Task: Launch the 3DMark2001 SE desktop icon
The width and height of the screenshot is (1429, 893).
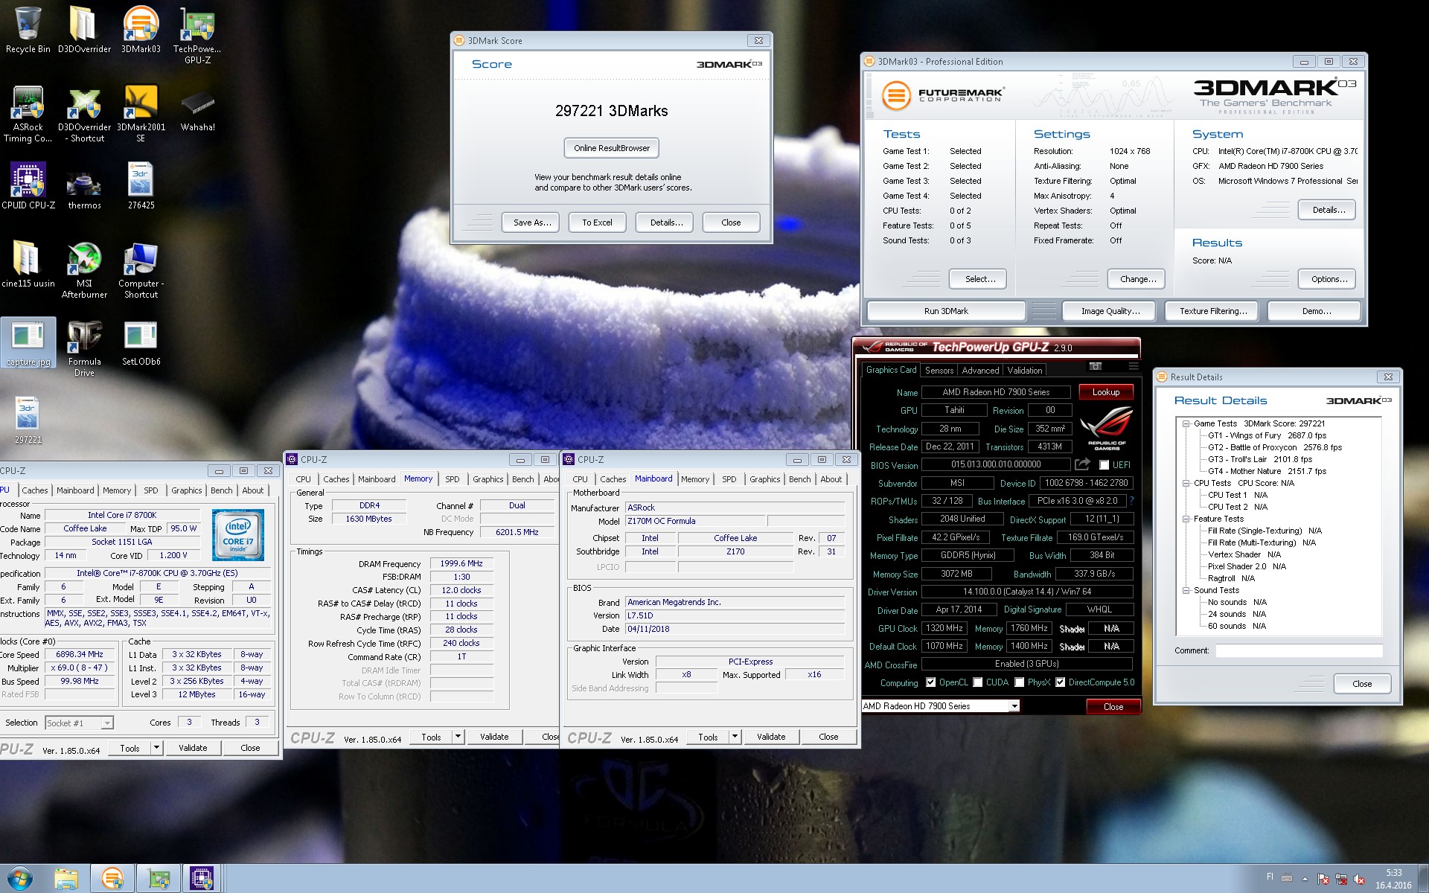Action: click(141, 114)
